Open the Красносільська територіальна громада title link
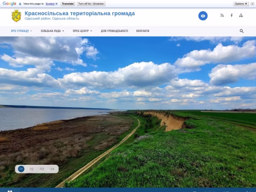 tap(79, 13)
